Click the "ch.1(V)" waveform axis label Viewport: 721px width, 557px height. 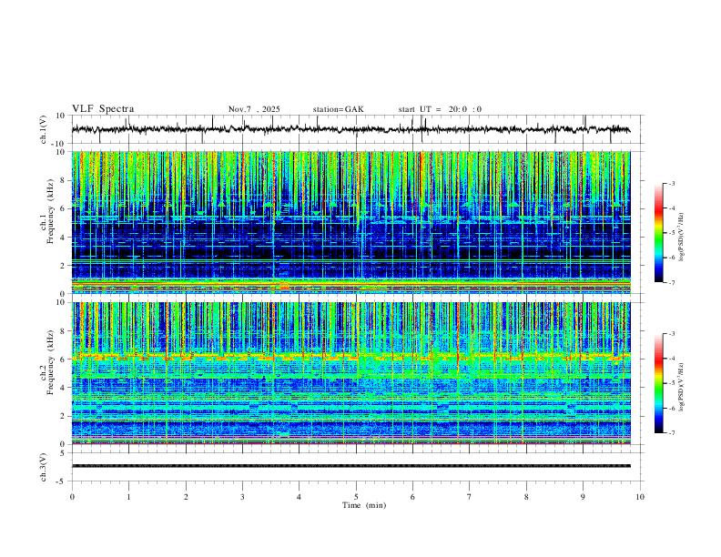44,129
